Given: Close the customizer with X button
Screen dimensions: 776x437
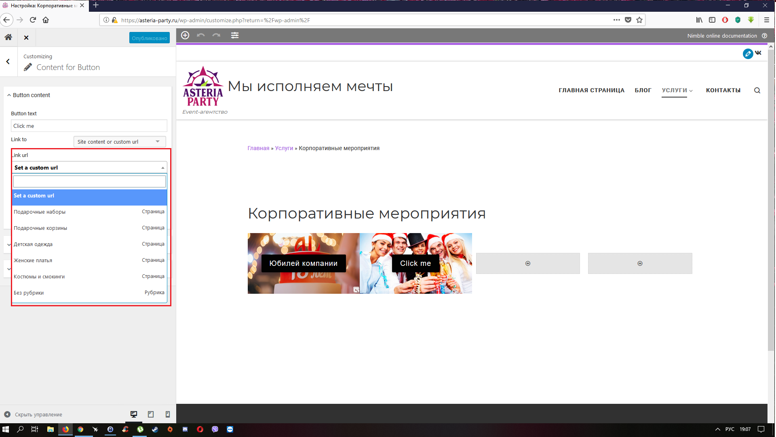Looking at the screenshot, I should [x=26, y=38].
